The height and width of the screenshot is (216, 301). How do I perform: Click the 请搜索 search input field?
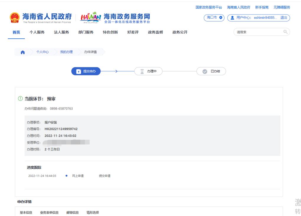(x=258, y=32)
